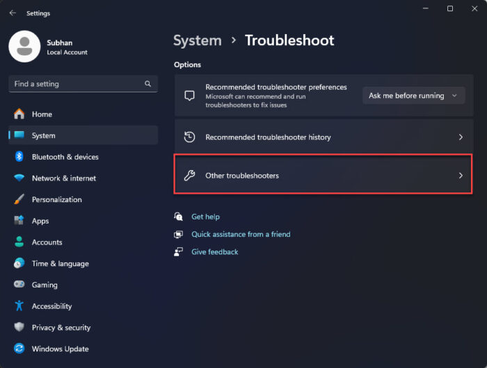
Task: Click the chevron on Other troubleshooters
Action: 461,176
